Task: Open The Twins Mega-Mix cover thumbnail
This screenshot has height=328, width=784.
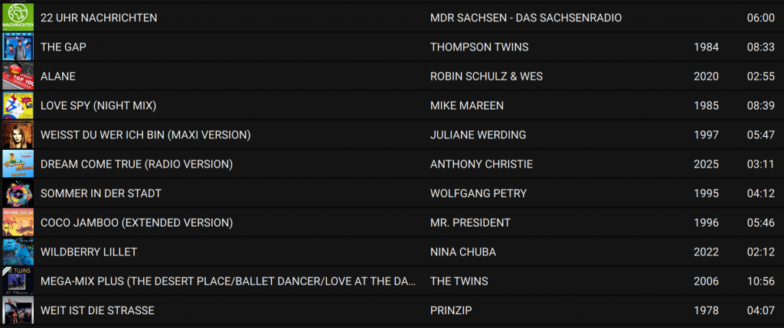Action: (x=17, y=281)
